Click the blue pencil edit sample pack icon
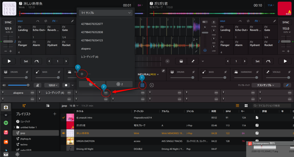294x157 pixels. coord(287,85)
